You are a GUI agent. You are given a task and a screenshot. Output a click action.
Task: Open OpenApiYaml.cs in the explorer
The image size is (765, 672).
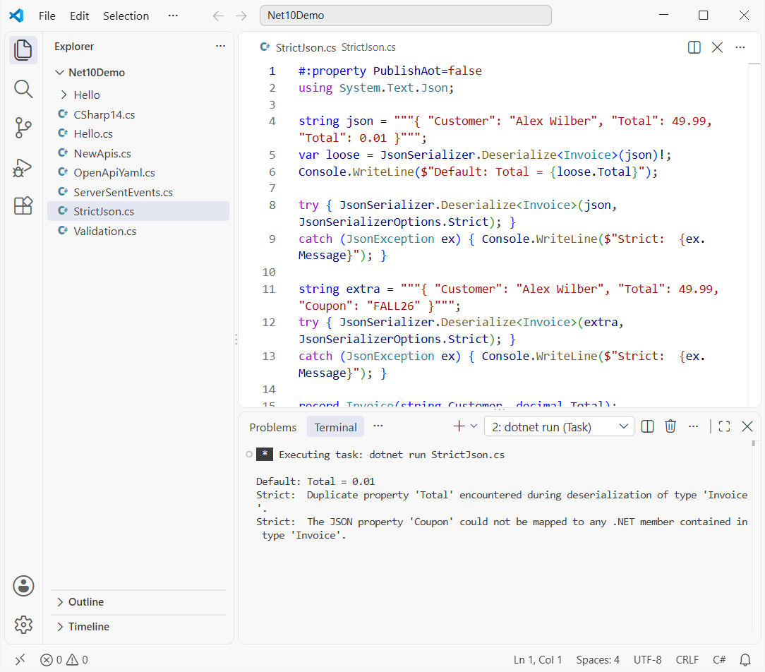138,173
